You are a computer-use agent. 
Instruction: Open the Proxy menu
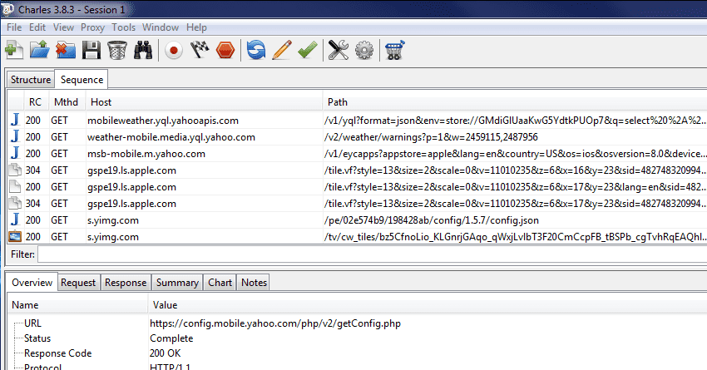pos(92,27)
